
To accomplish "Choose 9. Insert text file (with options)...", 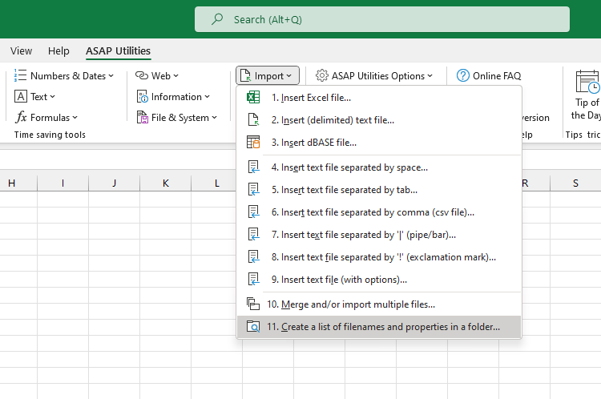I will 379,280.
